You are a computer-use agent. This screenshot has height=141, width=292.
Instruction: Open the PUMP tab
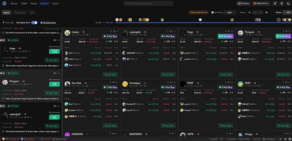(24, 3)
